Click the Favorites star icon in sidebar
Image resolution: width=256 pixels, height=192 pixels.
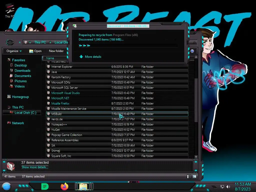coord(9,60)
